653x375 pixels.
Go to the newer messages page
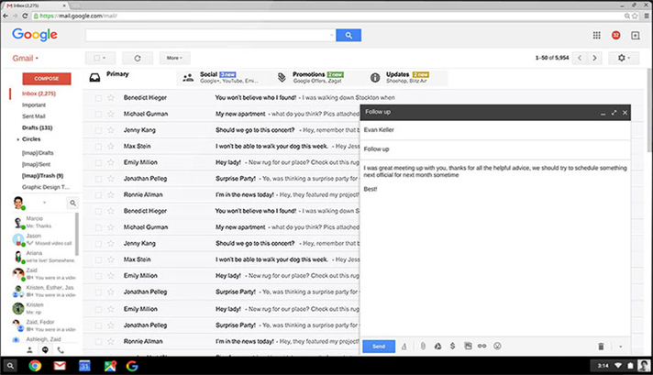point(580,58)
